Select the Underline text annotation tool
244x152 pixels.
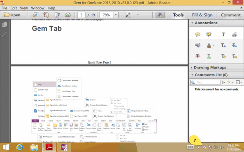[209, 56]
